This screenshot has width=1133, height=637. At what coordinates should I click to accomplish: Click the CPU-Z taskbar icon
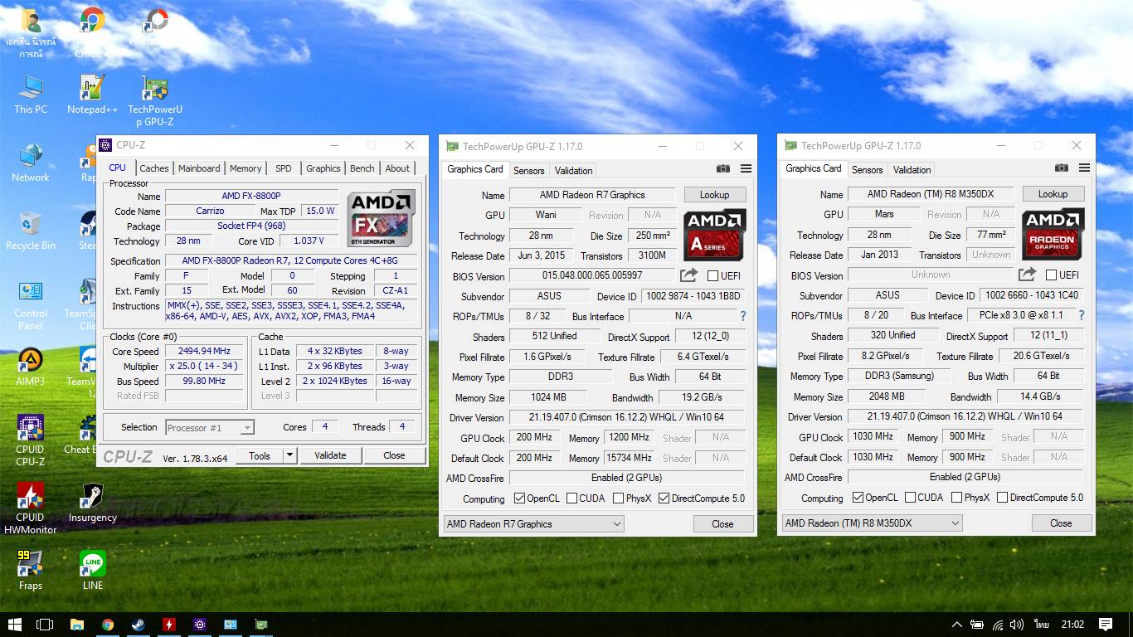point(200,625)
